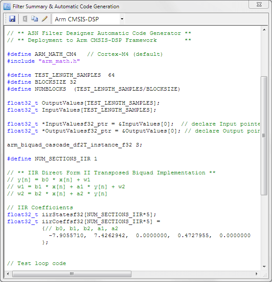The image size is (272, 282).
Task: Click the vertical scrollbar up arrow
Action: [264, 30]
